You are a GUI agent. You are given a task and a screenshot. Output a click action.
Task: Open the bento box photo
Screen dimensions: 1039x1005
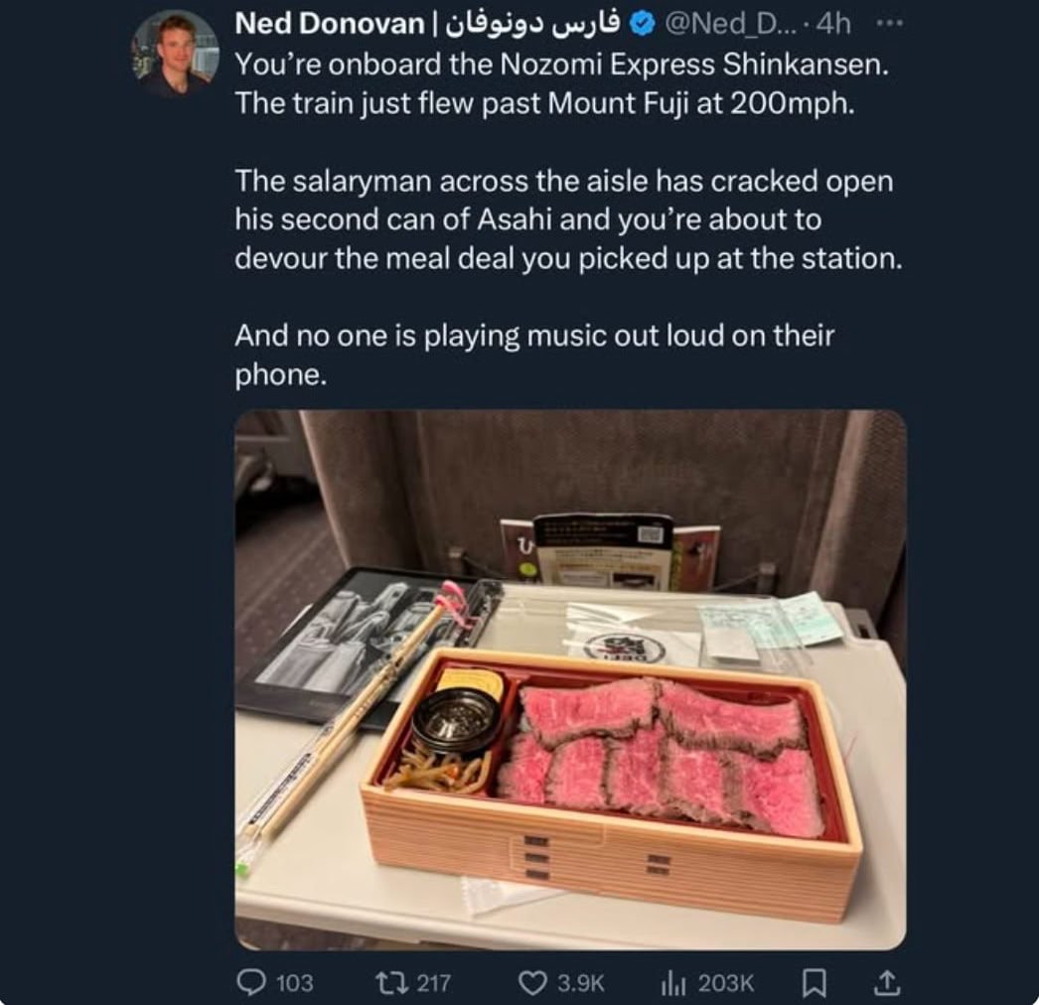570,679
